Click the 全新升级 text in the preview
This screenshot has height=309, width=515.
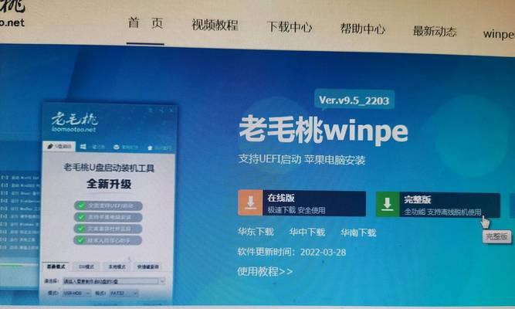tap(109, 184)
